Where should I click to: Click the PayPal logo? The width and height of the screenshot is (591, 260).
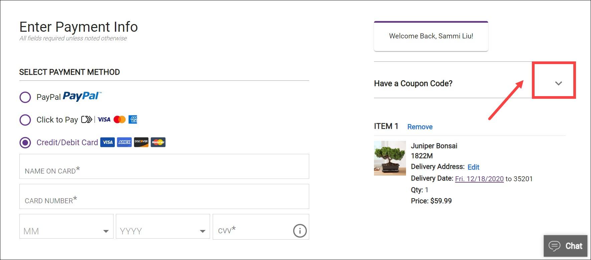click(82, 96)
